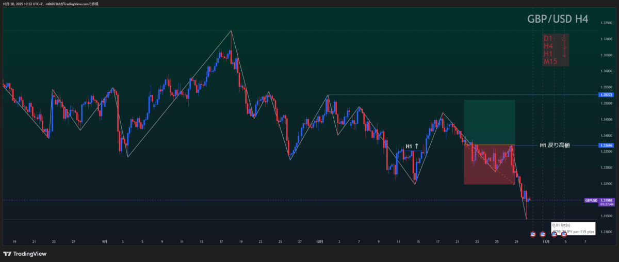Image resolution: width=619 pixels, height=262 pixels.
Task: Select the 1.33696 price axis label
Action: pyautogui.click(x=606, y=145)
